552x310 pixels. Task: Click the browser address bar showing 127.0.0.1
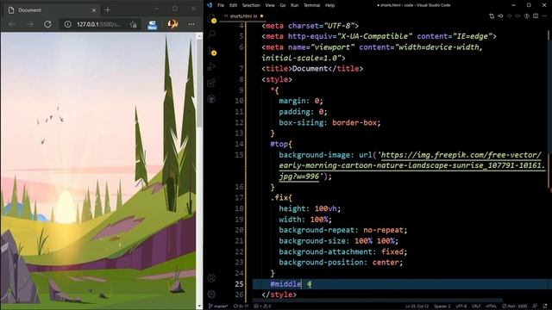(99, 24)
